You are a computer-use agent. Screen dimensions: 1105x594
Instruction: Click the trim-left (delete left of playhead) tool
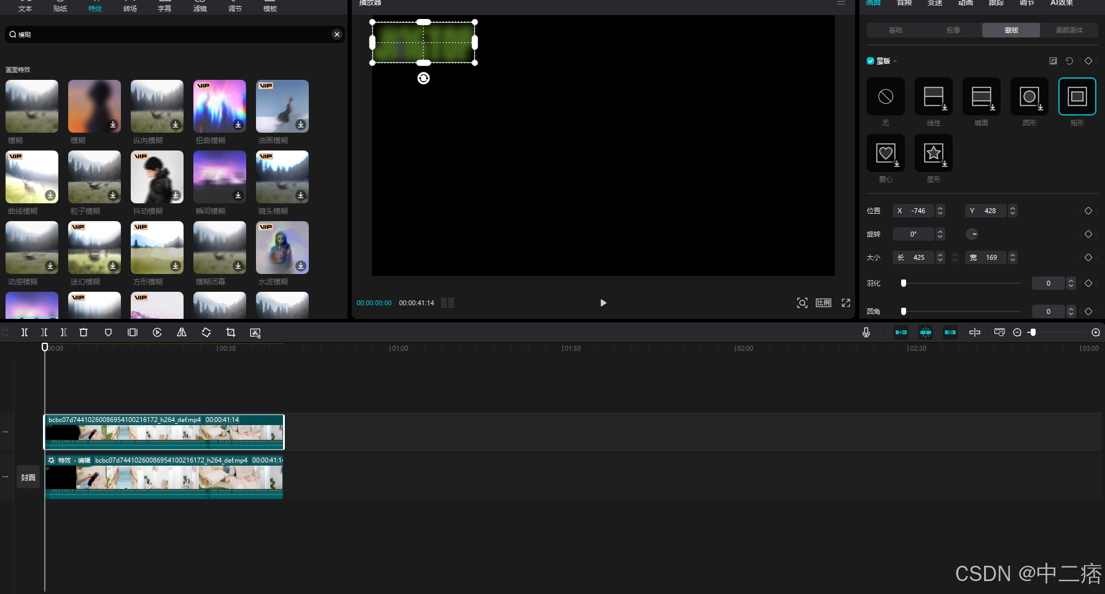pos(44,332)
